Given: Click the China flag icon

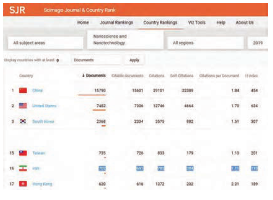Looking at the screenshot, I should (x=23, y=90).
